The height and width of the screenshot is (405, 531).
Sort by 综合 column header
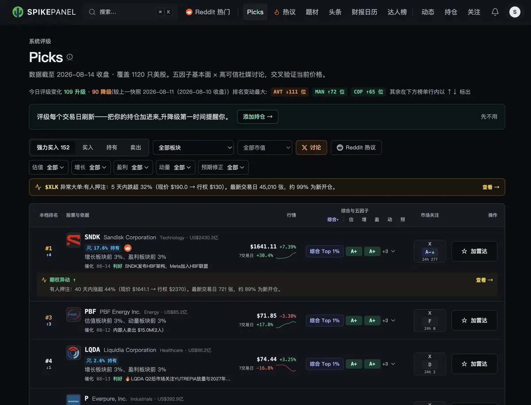[x=333, y=219]
